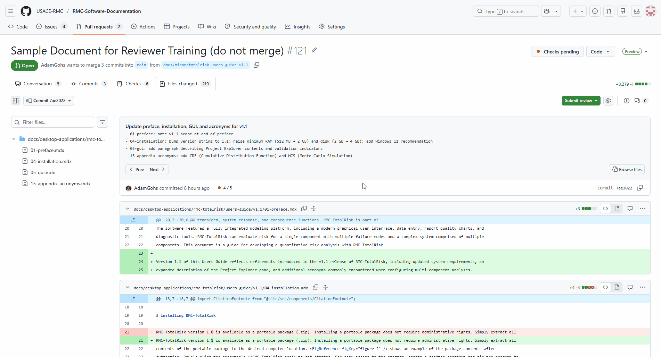The height and width of the screenshot is (357, 661).
Task: Open Copilot dropdown arrow
Action: pos(556,11)
